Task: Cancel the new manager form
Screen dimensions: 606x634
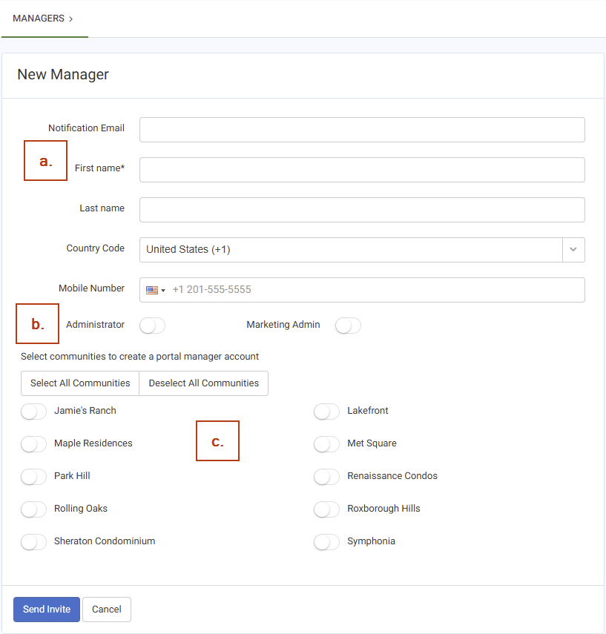Action: click(x=106, y=610)
